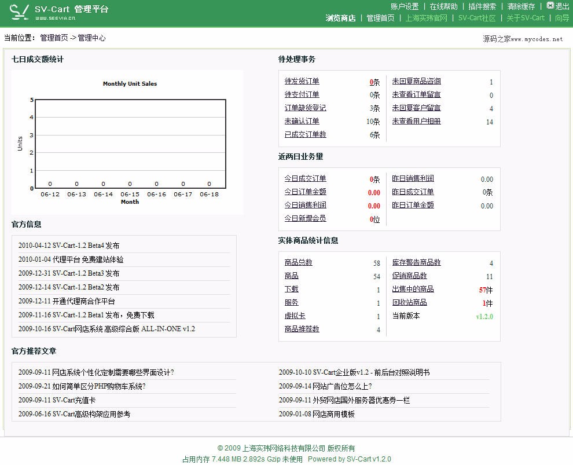Open 库存警告商品数
The image size is (573, 465).
tap(416, 262)
